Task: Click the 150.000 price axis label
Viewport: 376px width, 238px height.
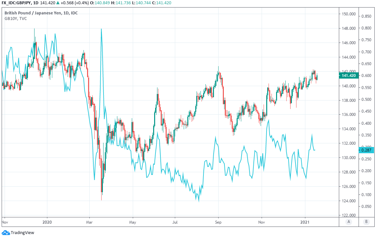Action: click(349, 14)
